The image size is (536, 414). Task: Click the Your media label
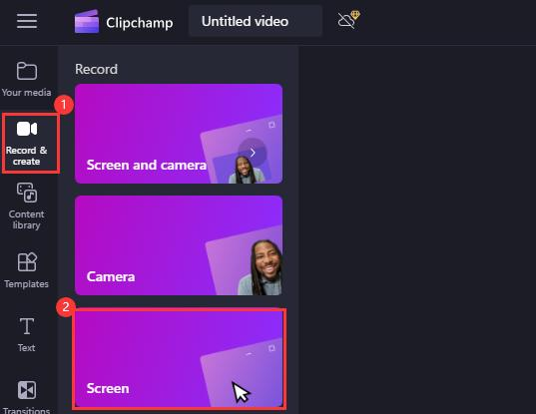pyautogui.click(x=26, y=92)
